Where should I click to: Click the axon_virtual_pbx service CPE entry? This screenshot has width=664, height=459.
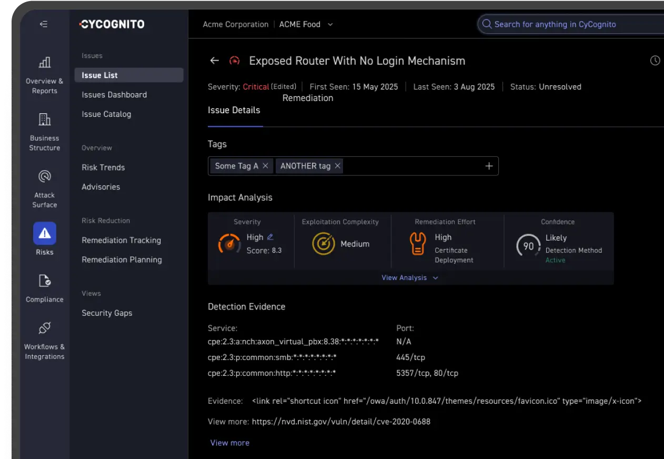tap(293, 342)
